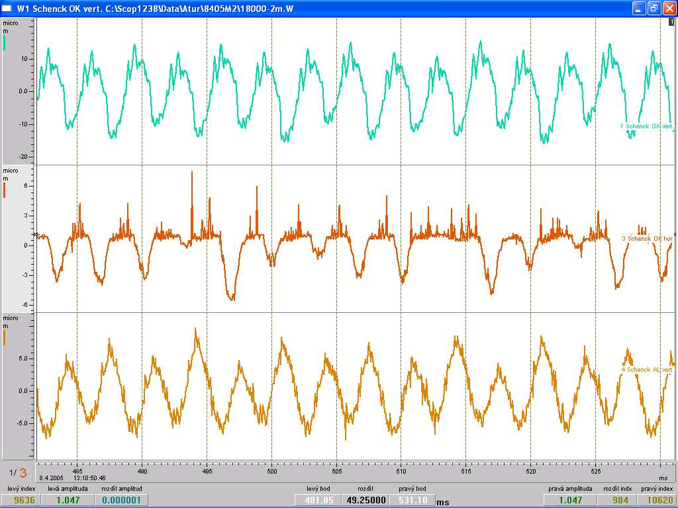Click the rozdíl amplitud field showing 0.000001
678x508 pixels.
pos(122,500)
